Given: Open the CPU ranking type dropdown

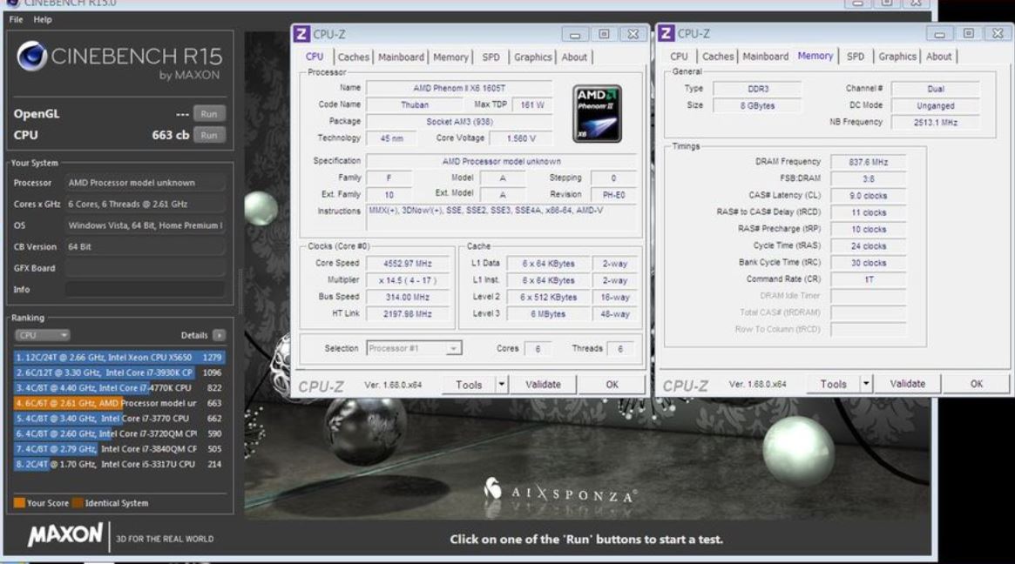Looking at the screenshot, I should point(42,335).
